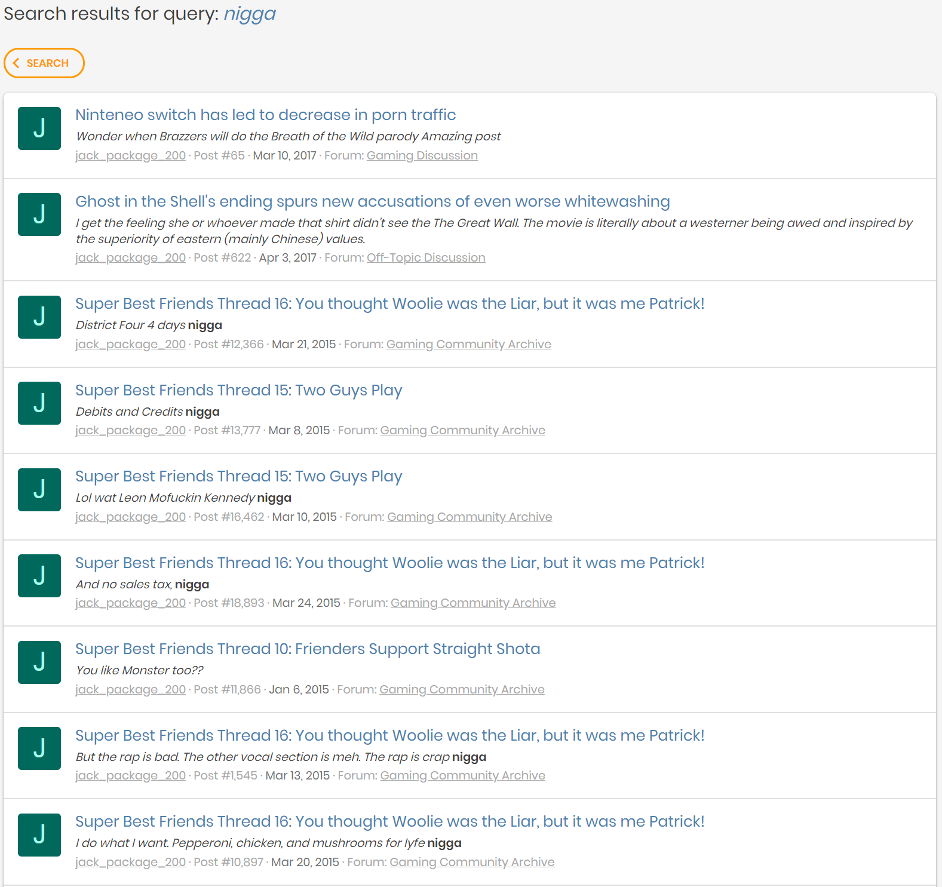Open Thread 16 title above 'But the rap is bad'
Screen dimensions: 942x887
(x=389, y=735)
